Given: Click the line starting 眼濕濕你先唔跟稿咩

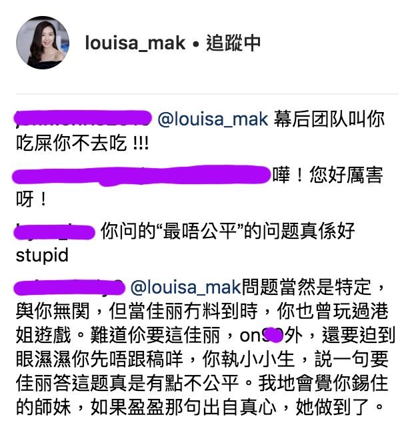Looking at the screenshot, I should click(x=202, y=359).
